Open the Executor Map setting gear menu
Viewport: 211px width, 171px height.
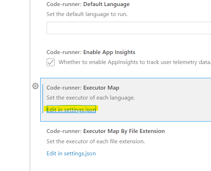[35, 86]
